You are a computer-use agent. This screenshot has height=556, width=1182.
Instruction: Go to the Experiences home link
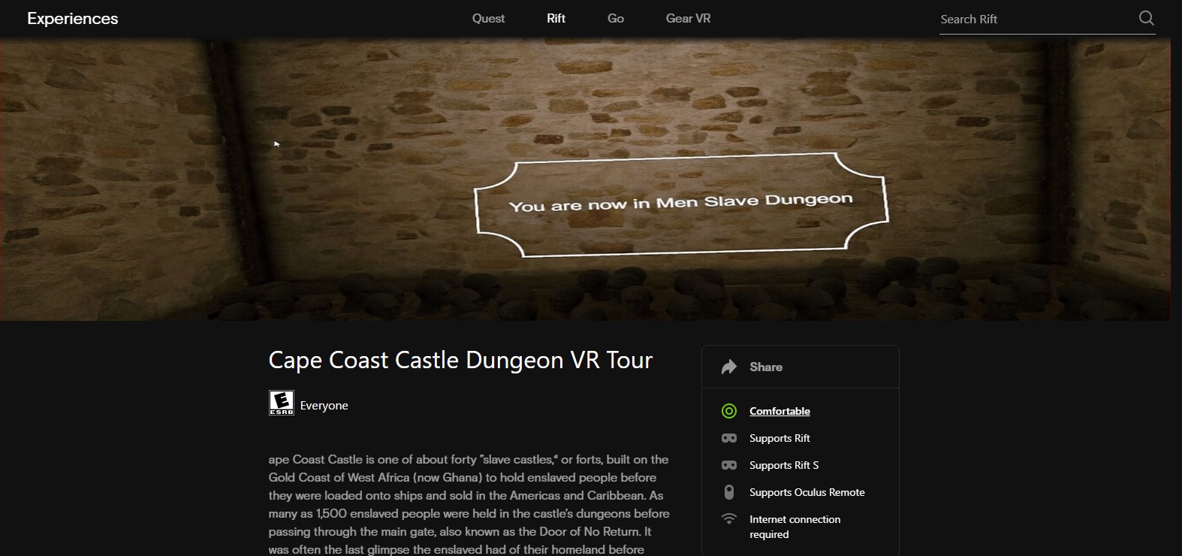[x=73, y=18]
